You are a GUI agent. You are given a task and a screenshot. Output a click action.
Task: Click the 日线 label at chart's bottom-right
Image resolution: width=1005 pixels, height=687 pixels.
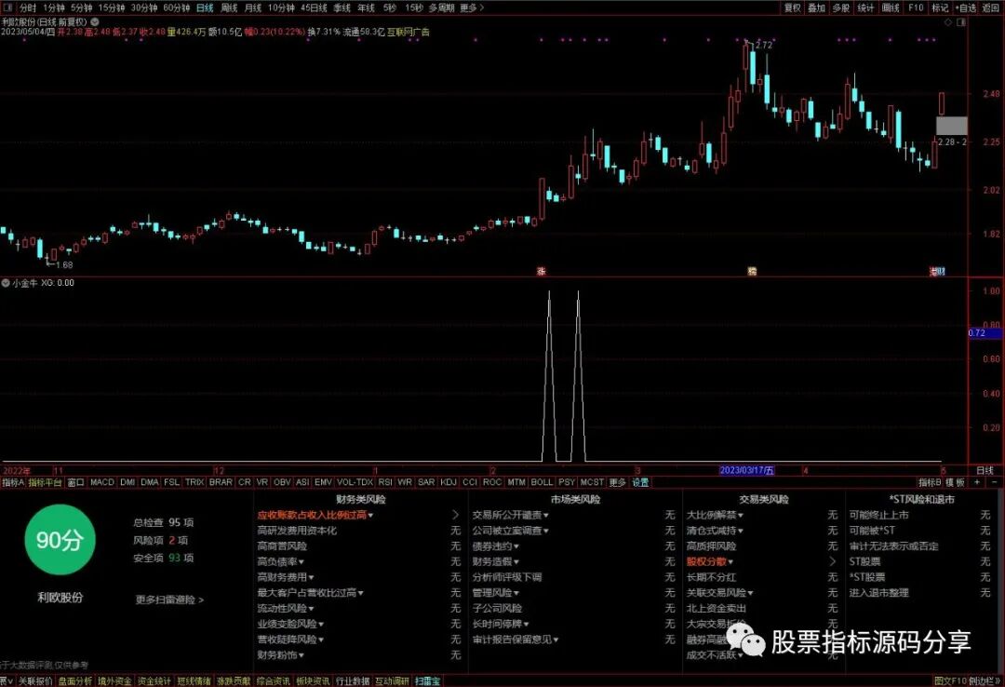point(985,470)
